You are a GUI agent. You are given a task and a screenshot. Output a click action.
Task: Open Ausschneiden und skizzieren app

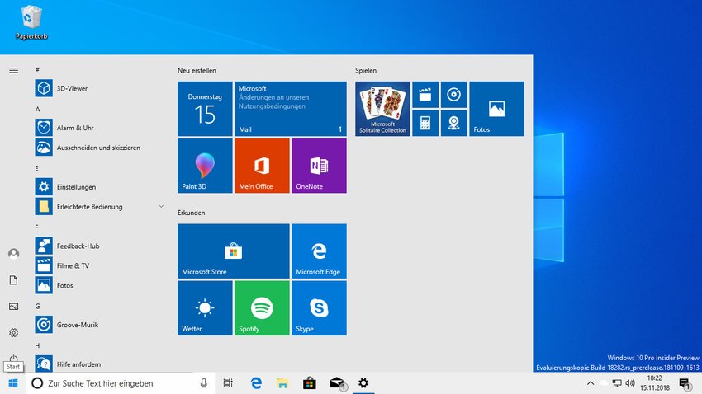click(x=98, y=148)
